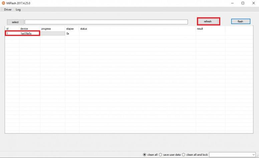
Task: Click the 0s elapse value
Action: pos(68,33)
